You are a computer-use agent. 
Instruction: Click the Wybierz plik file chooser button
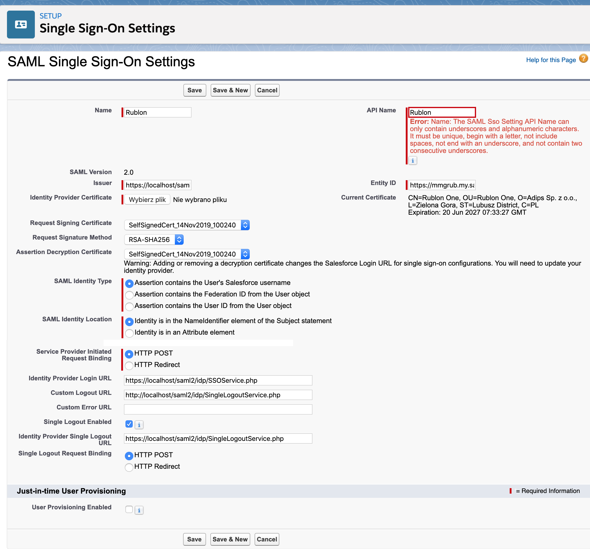[147, 200]
